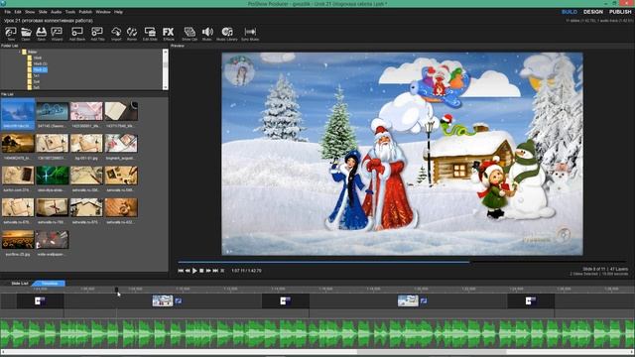This screenshot has height=357, width=635.
Task: Click the blue icon beside right timeline slide
Action: coord(424,300)
